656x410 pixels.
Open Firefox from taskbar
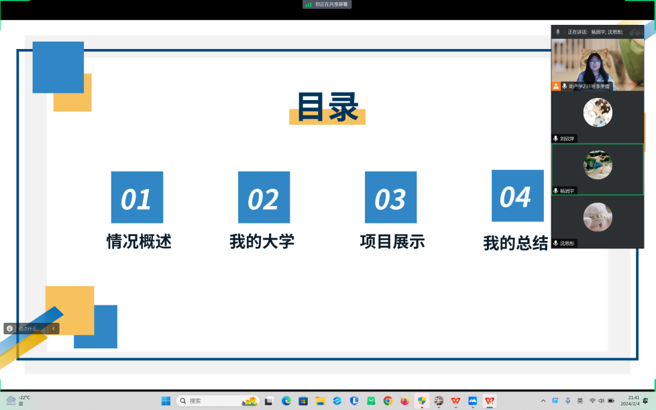[404, 401]
